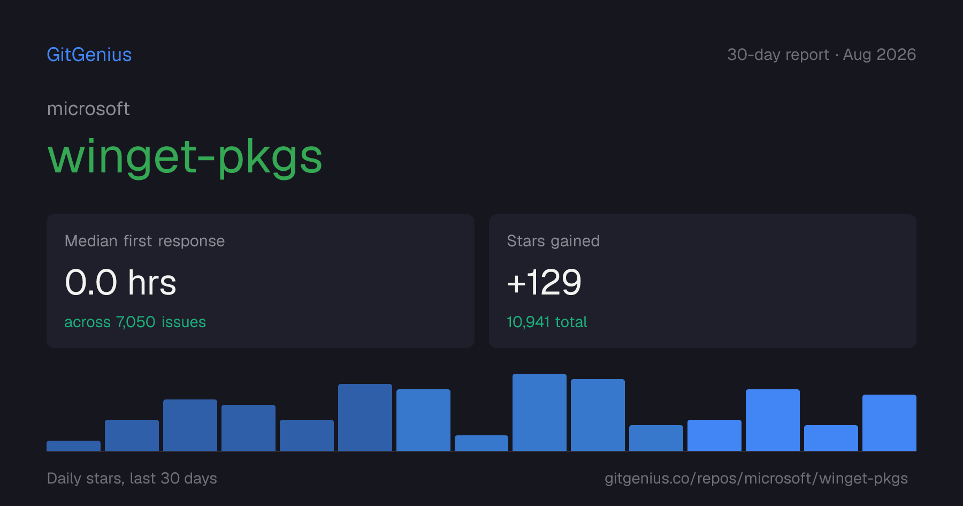
Task: Click the +129 stars value
Action: point(544,283)
